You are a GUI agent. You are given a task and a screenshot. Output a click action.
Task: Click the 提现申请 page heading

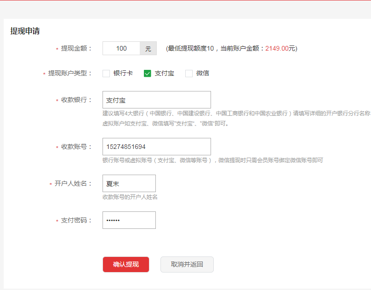click(x=25, y=31)
